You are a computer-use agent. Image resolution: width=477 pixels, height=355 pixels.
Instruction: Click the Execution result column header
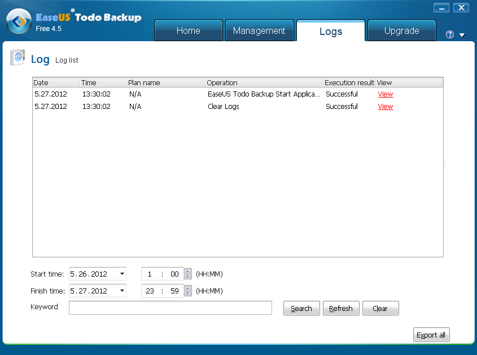click(x=349, y=83)
